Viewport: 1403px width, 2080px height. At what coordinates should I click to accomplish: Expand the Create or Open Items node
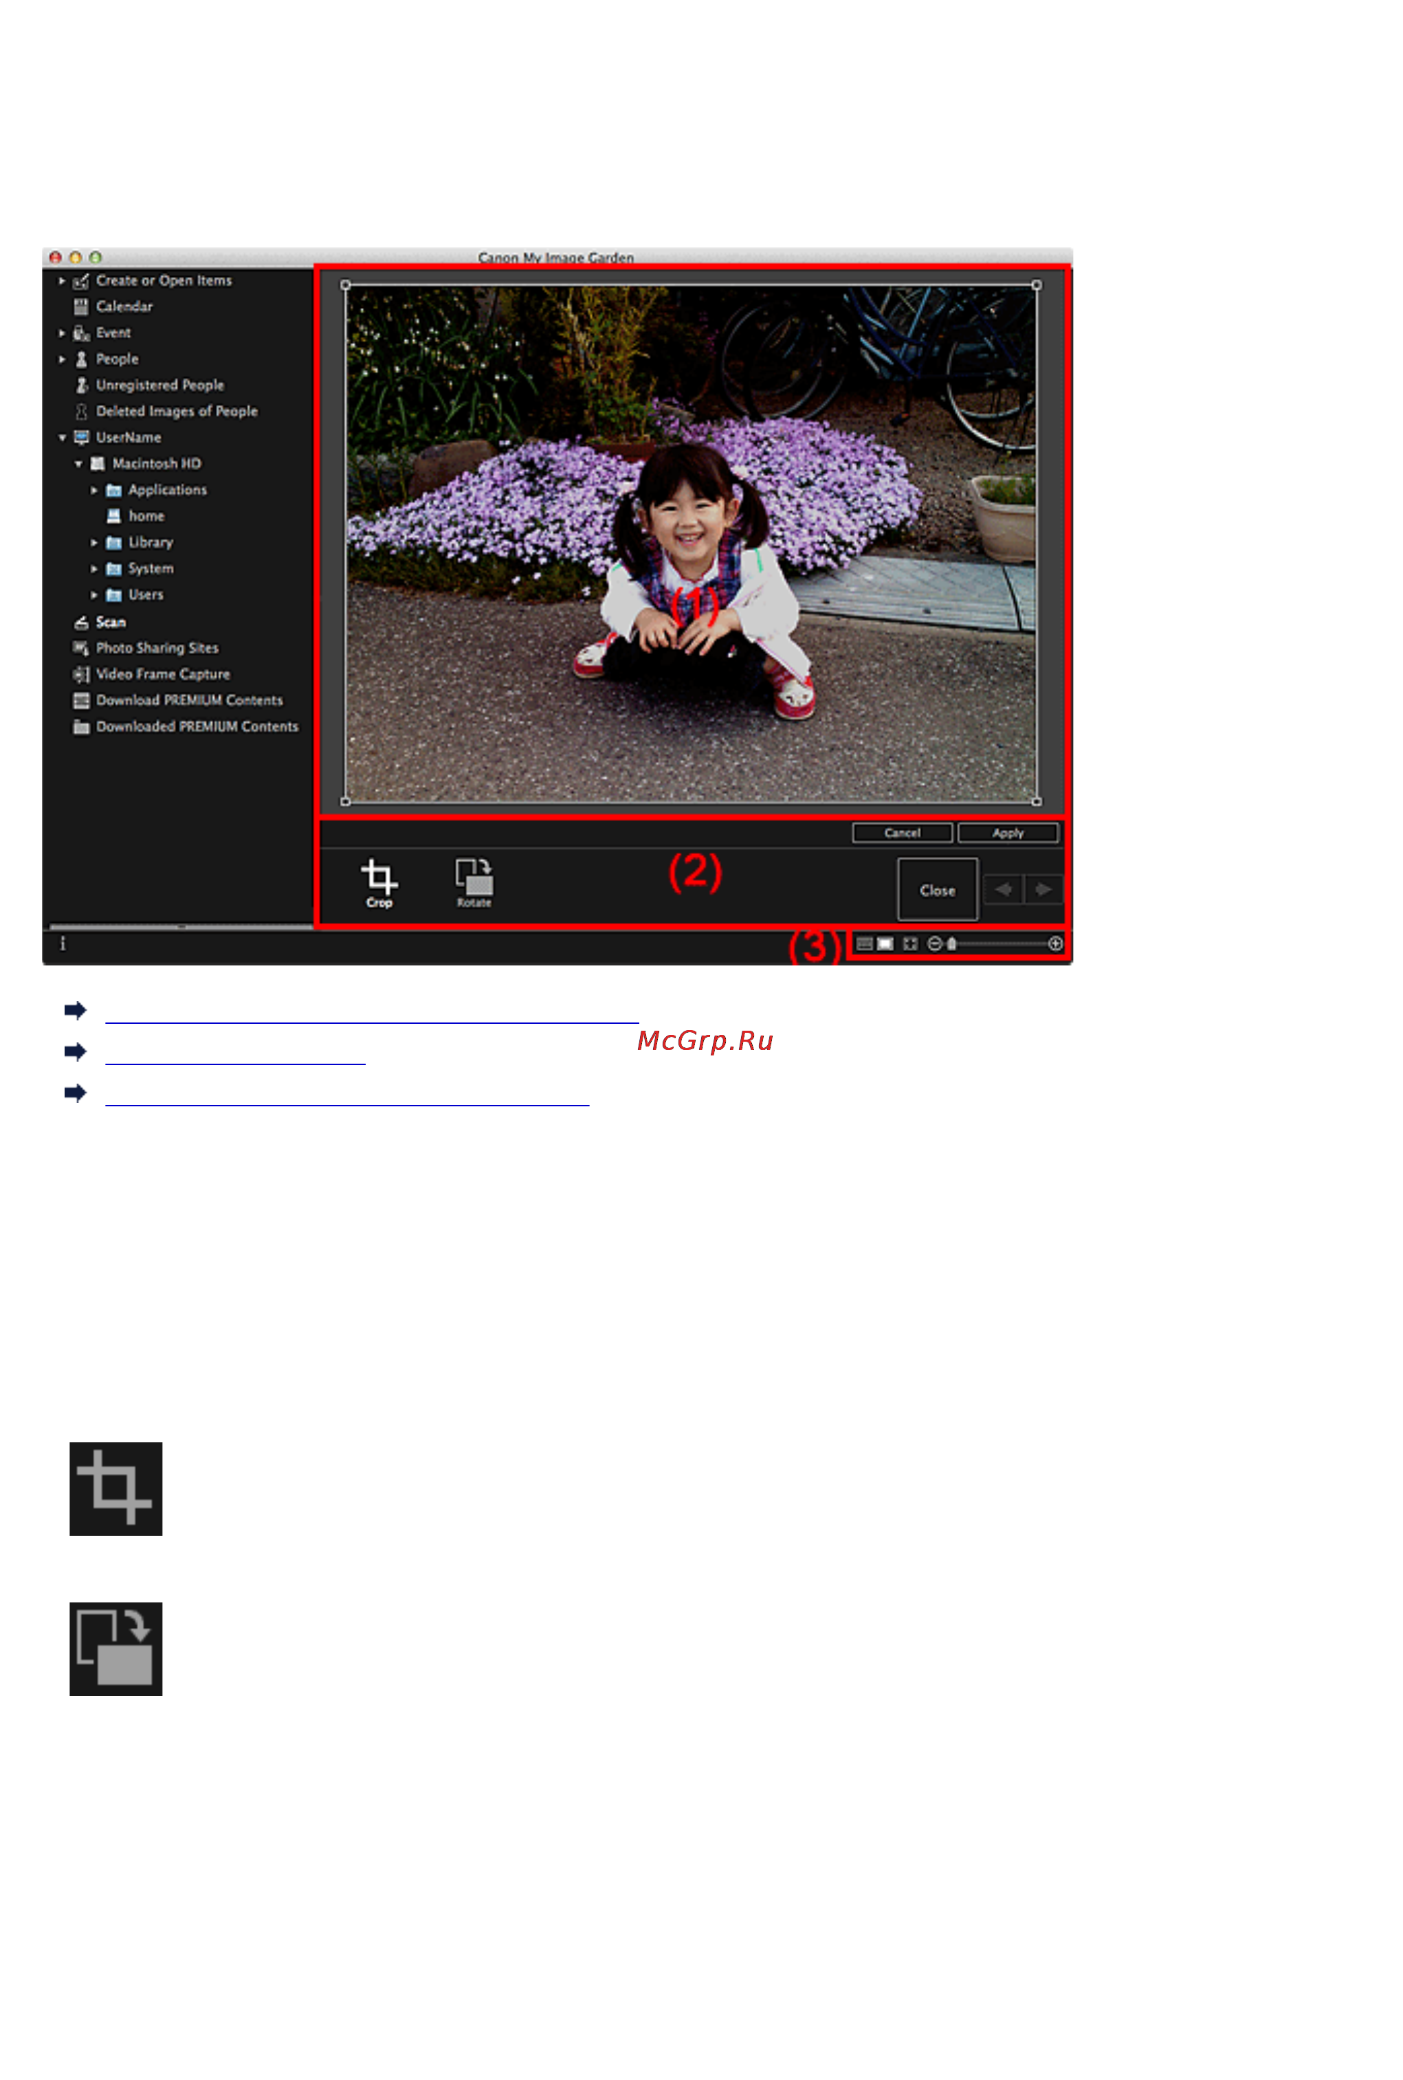pos(62,281)
